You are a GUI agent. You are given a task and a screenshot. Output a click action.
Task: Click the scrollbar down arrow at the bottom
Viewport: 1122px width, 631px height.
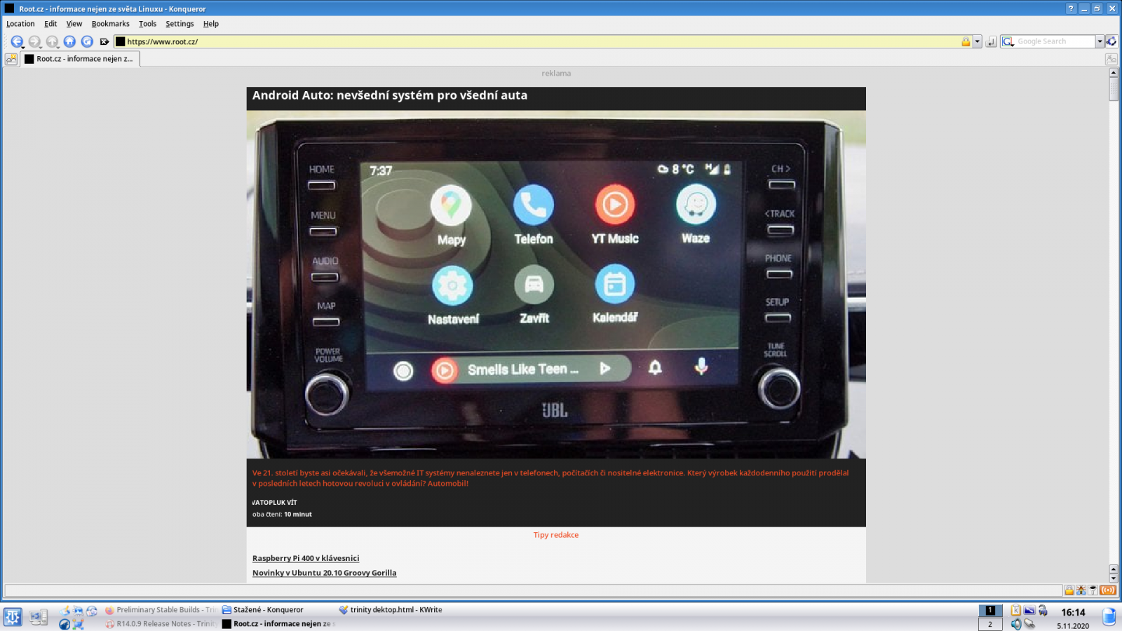[x=1113, y=578]
